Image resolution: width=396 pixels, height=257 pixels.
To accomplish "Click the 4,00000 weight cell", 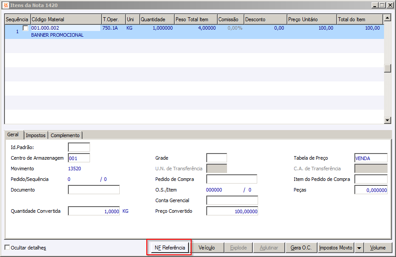I will (x=207, y=28).
